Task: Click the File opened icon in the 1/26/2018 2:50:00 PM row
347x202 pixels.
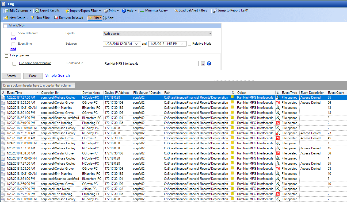Action: pos(278,184)
